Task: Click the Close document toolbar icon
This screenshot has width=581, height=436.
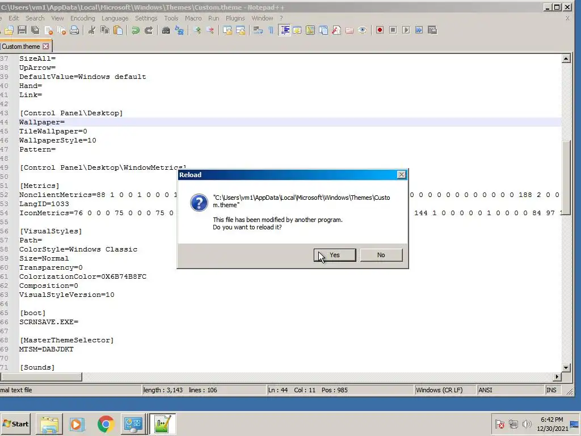Action: pos(49,31)
